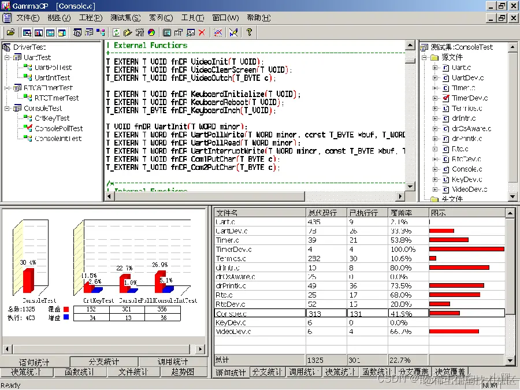Viewport: 520px width, 390px height.
Task: Click the 测试集:ConsoleTest root icon
Action: click(425, 47)
